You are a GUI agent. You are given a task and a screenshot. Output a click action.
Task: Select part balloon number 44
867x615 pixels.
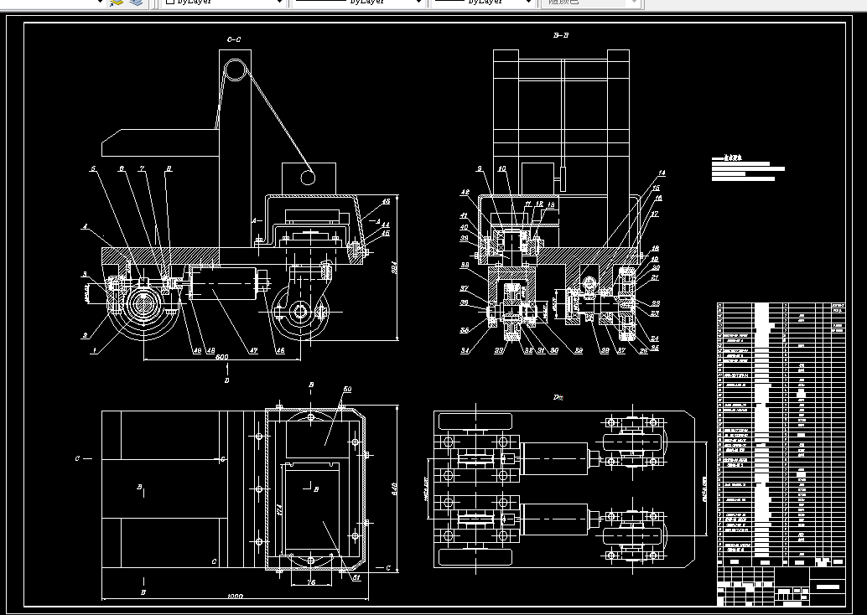coord(386,225)
